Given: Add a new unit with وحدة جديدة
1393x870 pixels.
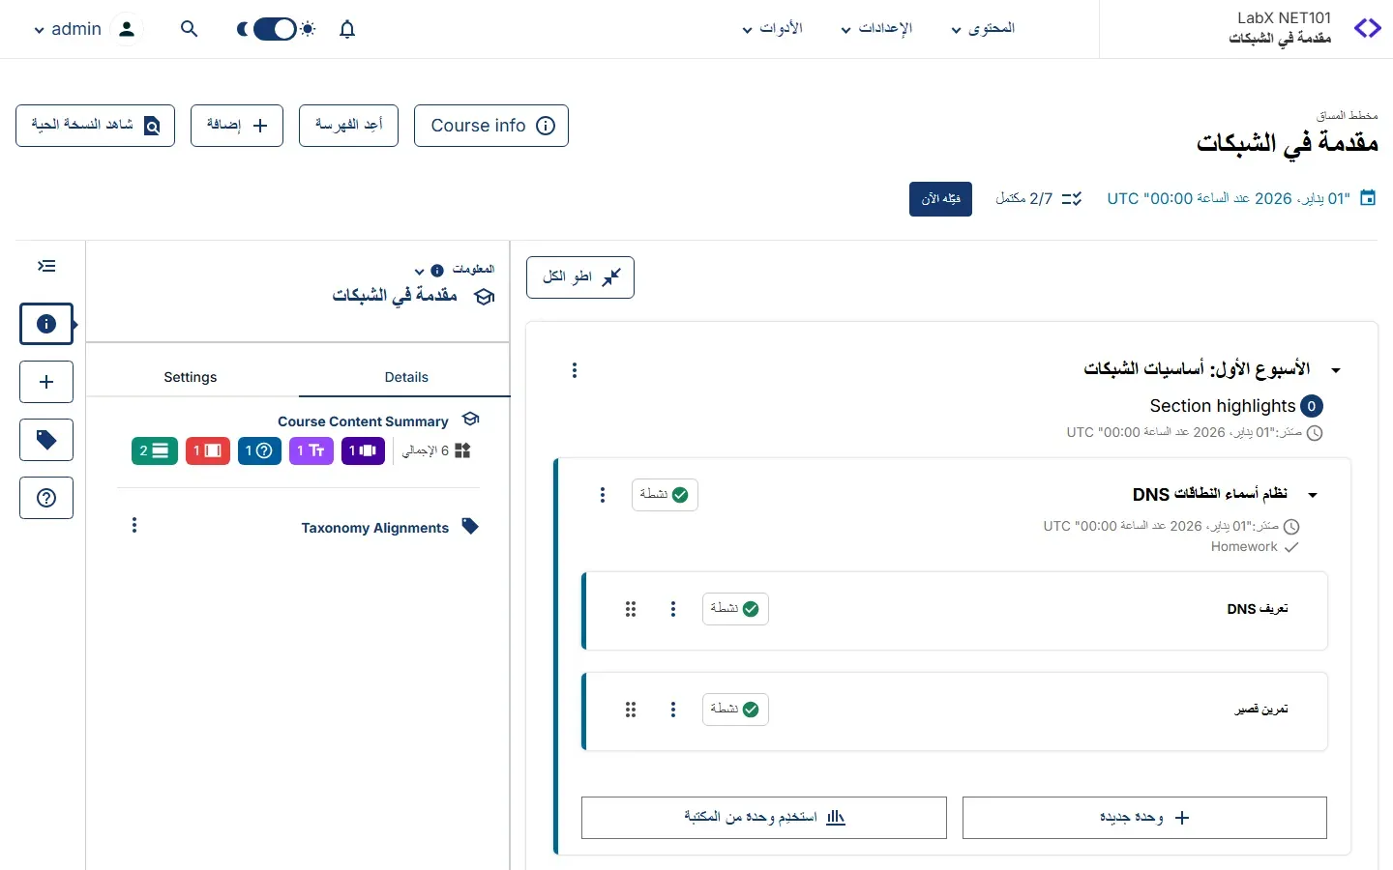Looking at the screenshot, I should [x=1144, y=818].
